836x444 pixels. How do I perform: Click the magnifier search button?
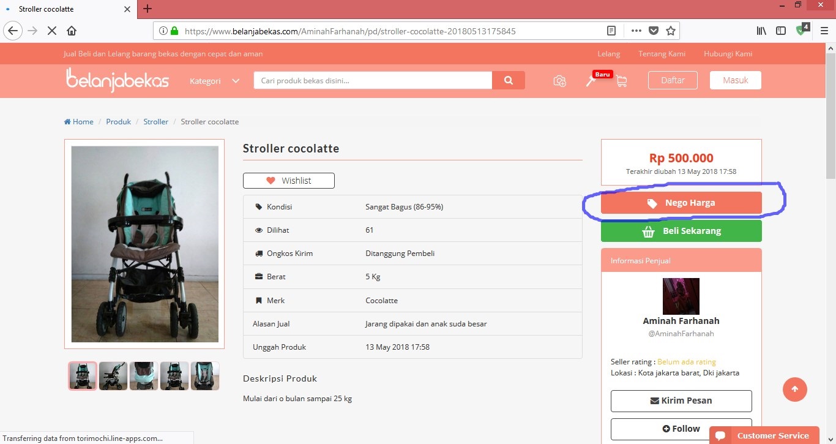509,80
